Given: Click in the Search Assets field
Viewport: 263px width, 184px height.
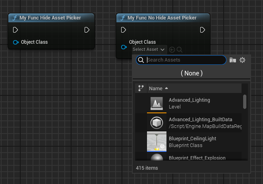Looking at the screenshot, I should point(185,60).
